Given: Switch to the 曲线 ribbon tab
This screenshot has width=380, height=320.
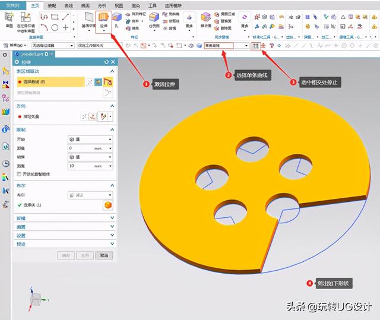Looking at the screenshot, I should 68,4.
